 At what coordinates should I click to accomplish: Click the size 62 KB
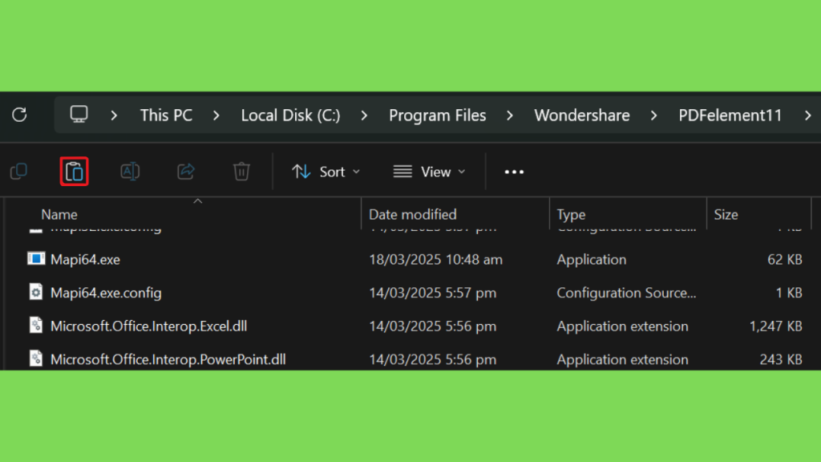[784, 259]
